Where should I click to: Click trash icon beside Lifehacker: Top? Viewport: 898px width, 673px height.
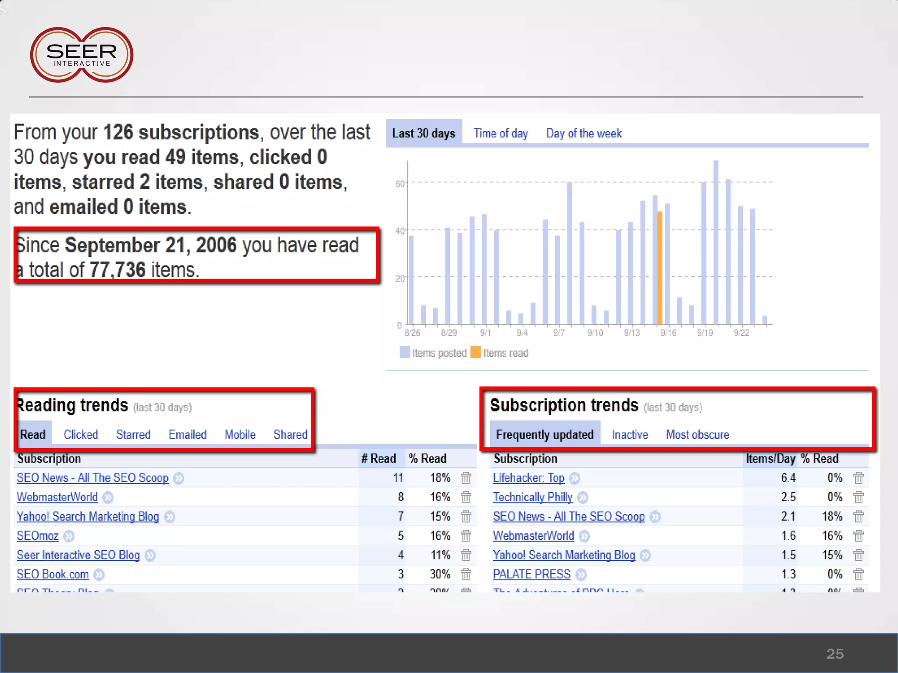pyautogui.click(x=858, y=478)
